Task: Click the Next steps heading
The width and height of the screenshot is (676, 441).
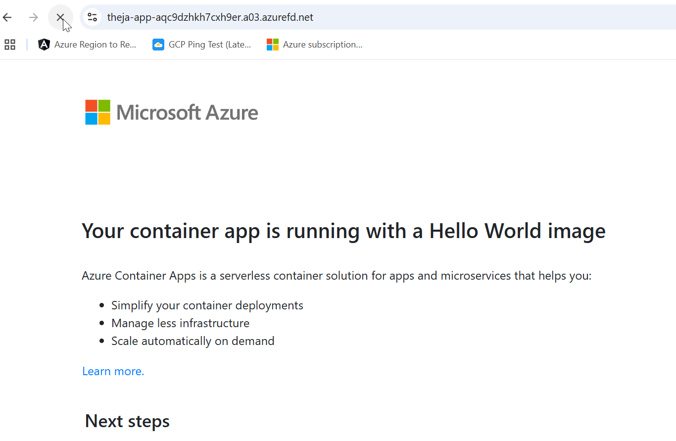Action: [x=127, y=421]
